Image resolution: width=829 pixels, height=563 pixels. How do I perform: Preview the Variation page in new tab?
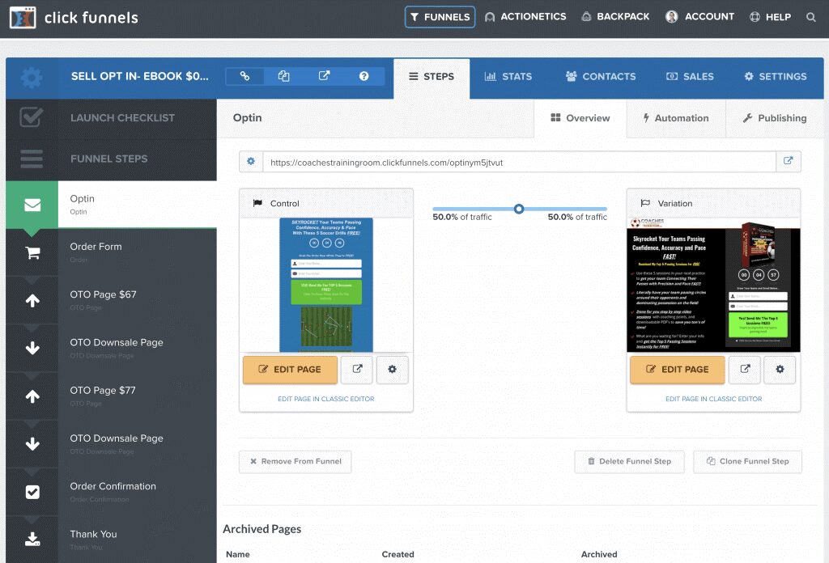(x=745, y=369)
